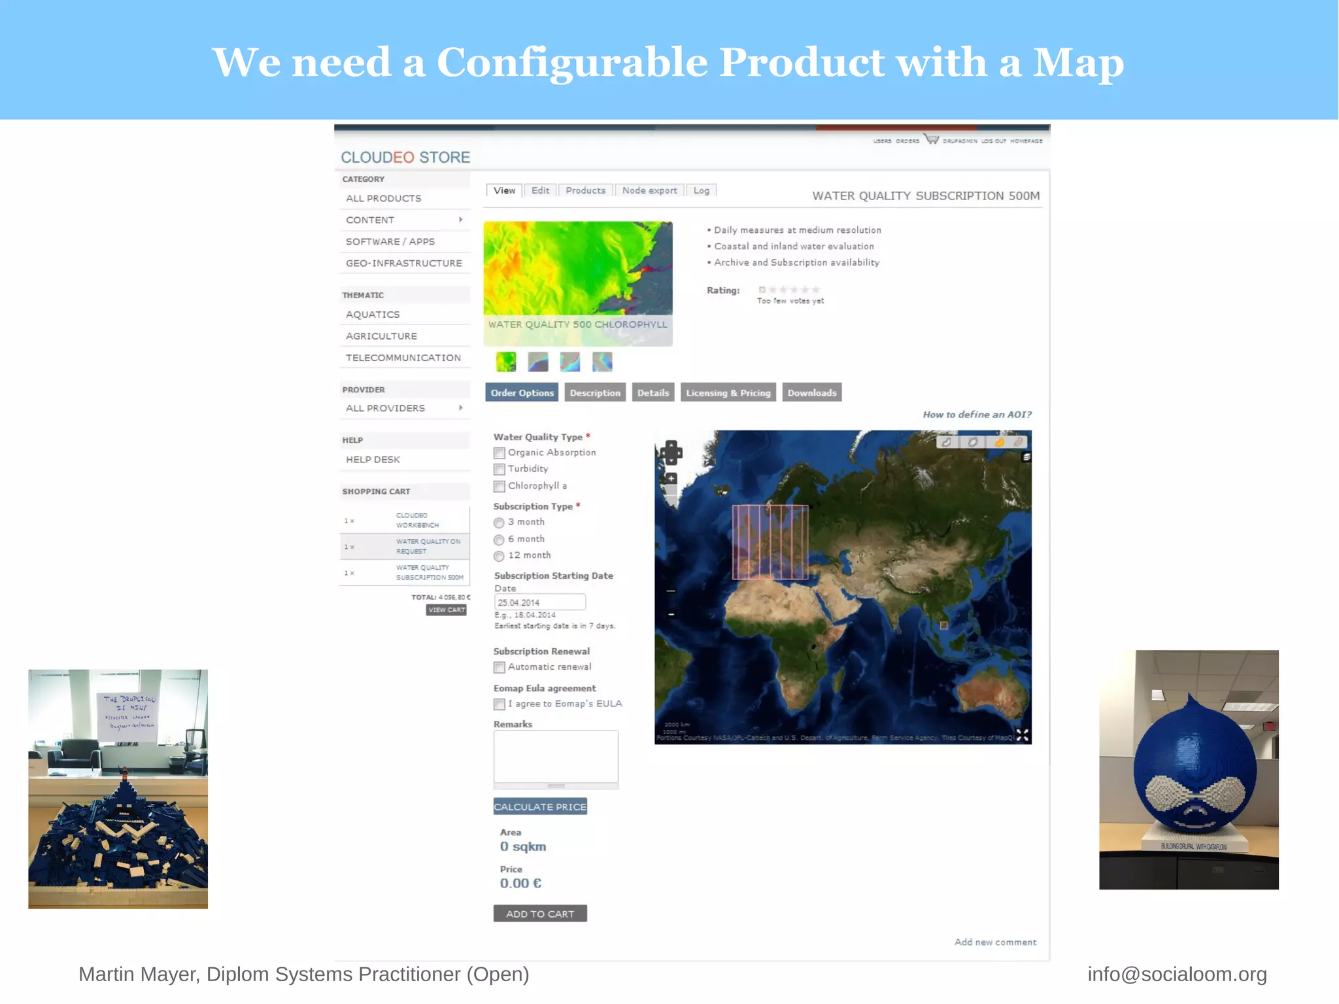Click the Remarks textarea grab handle
Image resolution: width=1339 pixels, height=1004 pixels.
click(x=556, y=786)
